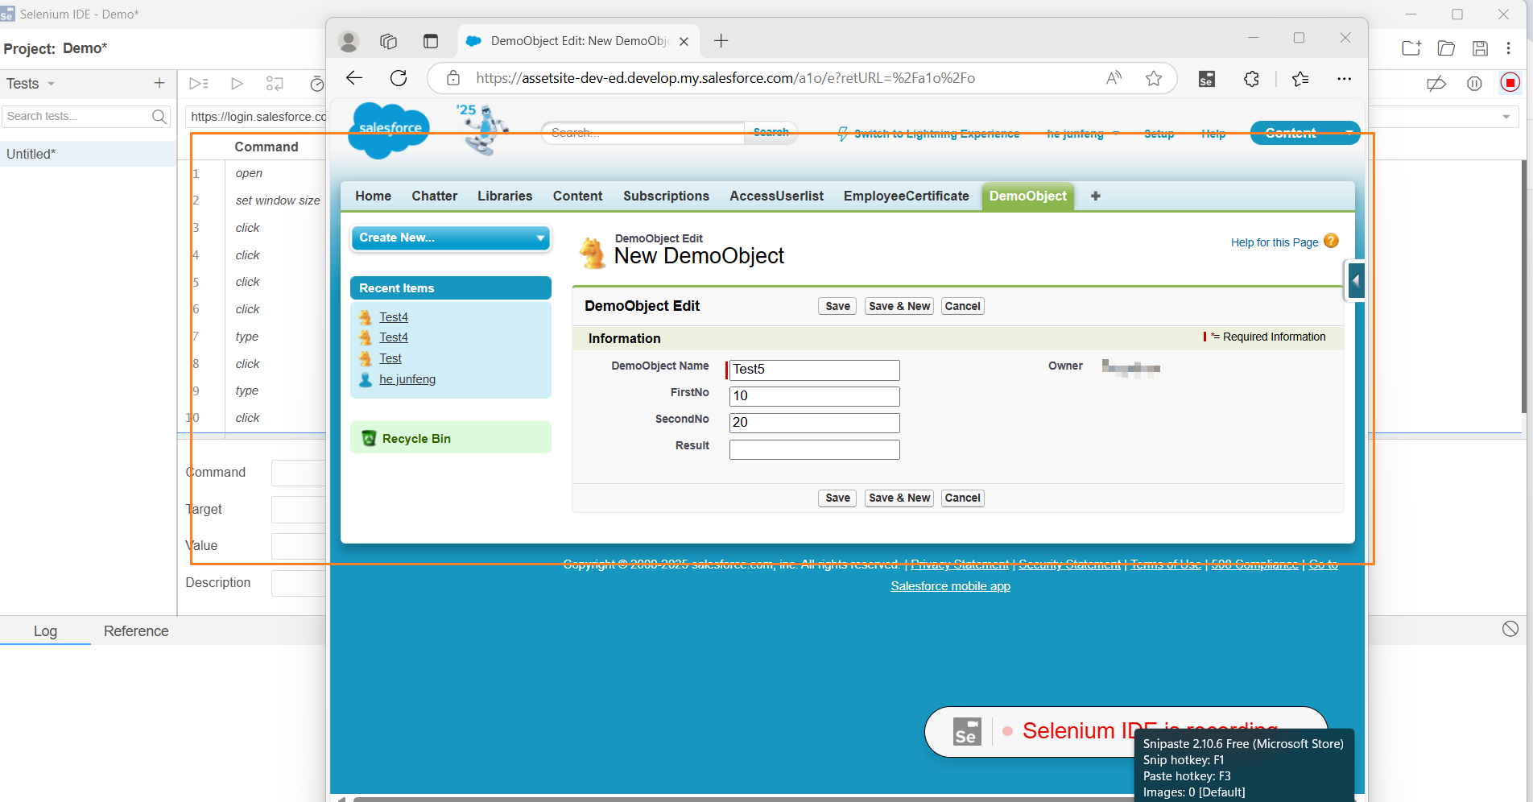Switch to the Chatter tab
The width and height of the screenshot is (1533, 802).
point(434,196)
